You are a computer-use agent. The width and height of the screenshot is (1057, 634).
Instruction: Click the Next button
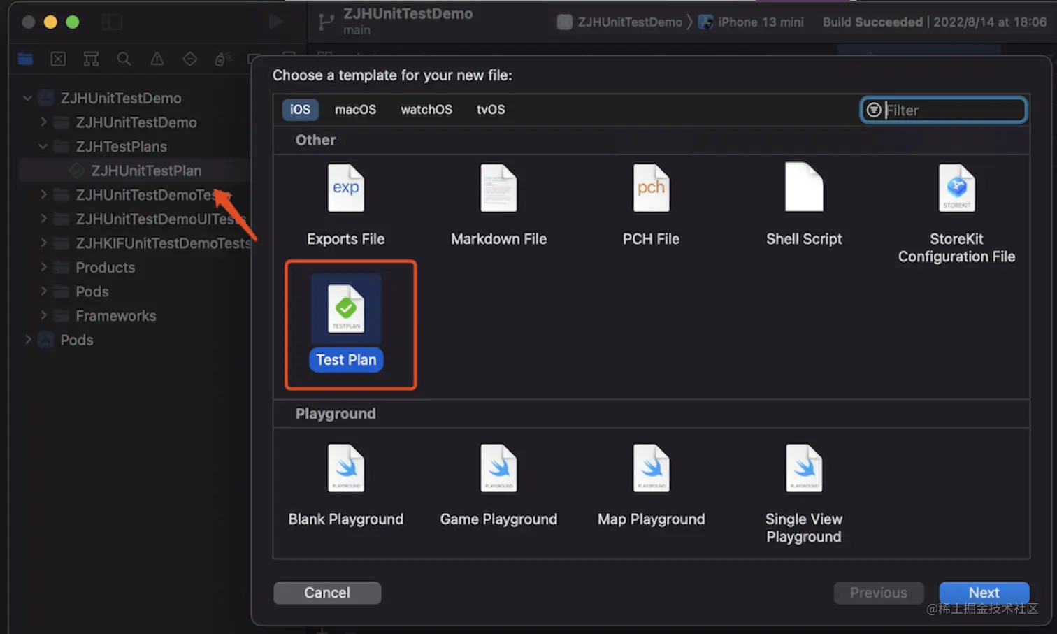984,593
